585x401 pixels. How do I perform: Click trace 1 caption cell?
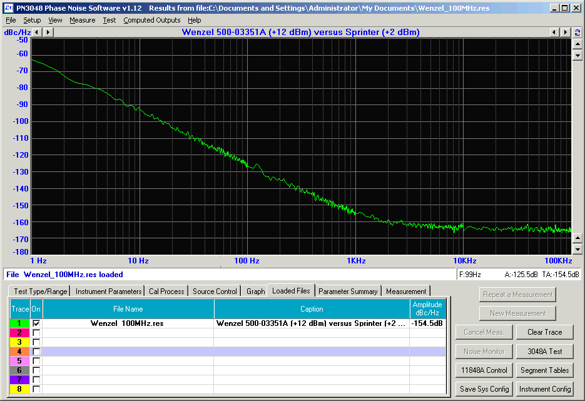[x=312, y=323]
